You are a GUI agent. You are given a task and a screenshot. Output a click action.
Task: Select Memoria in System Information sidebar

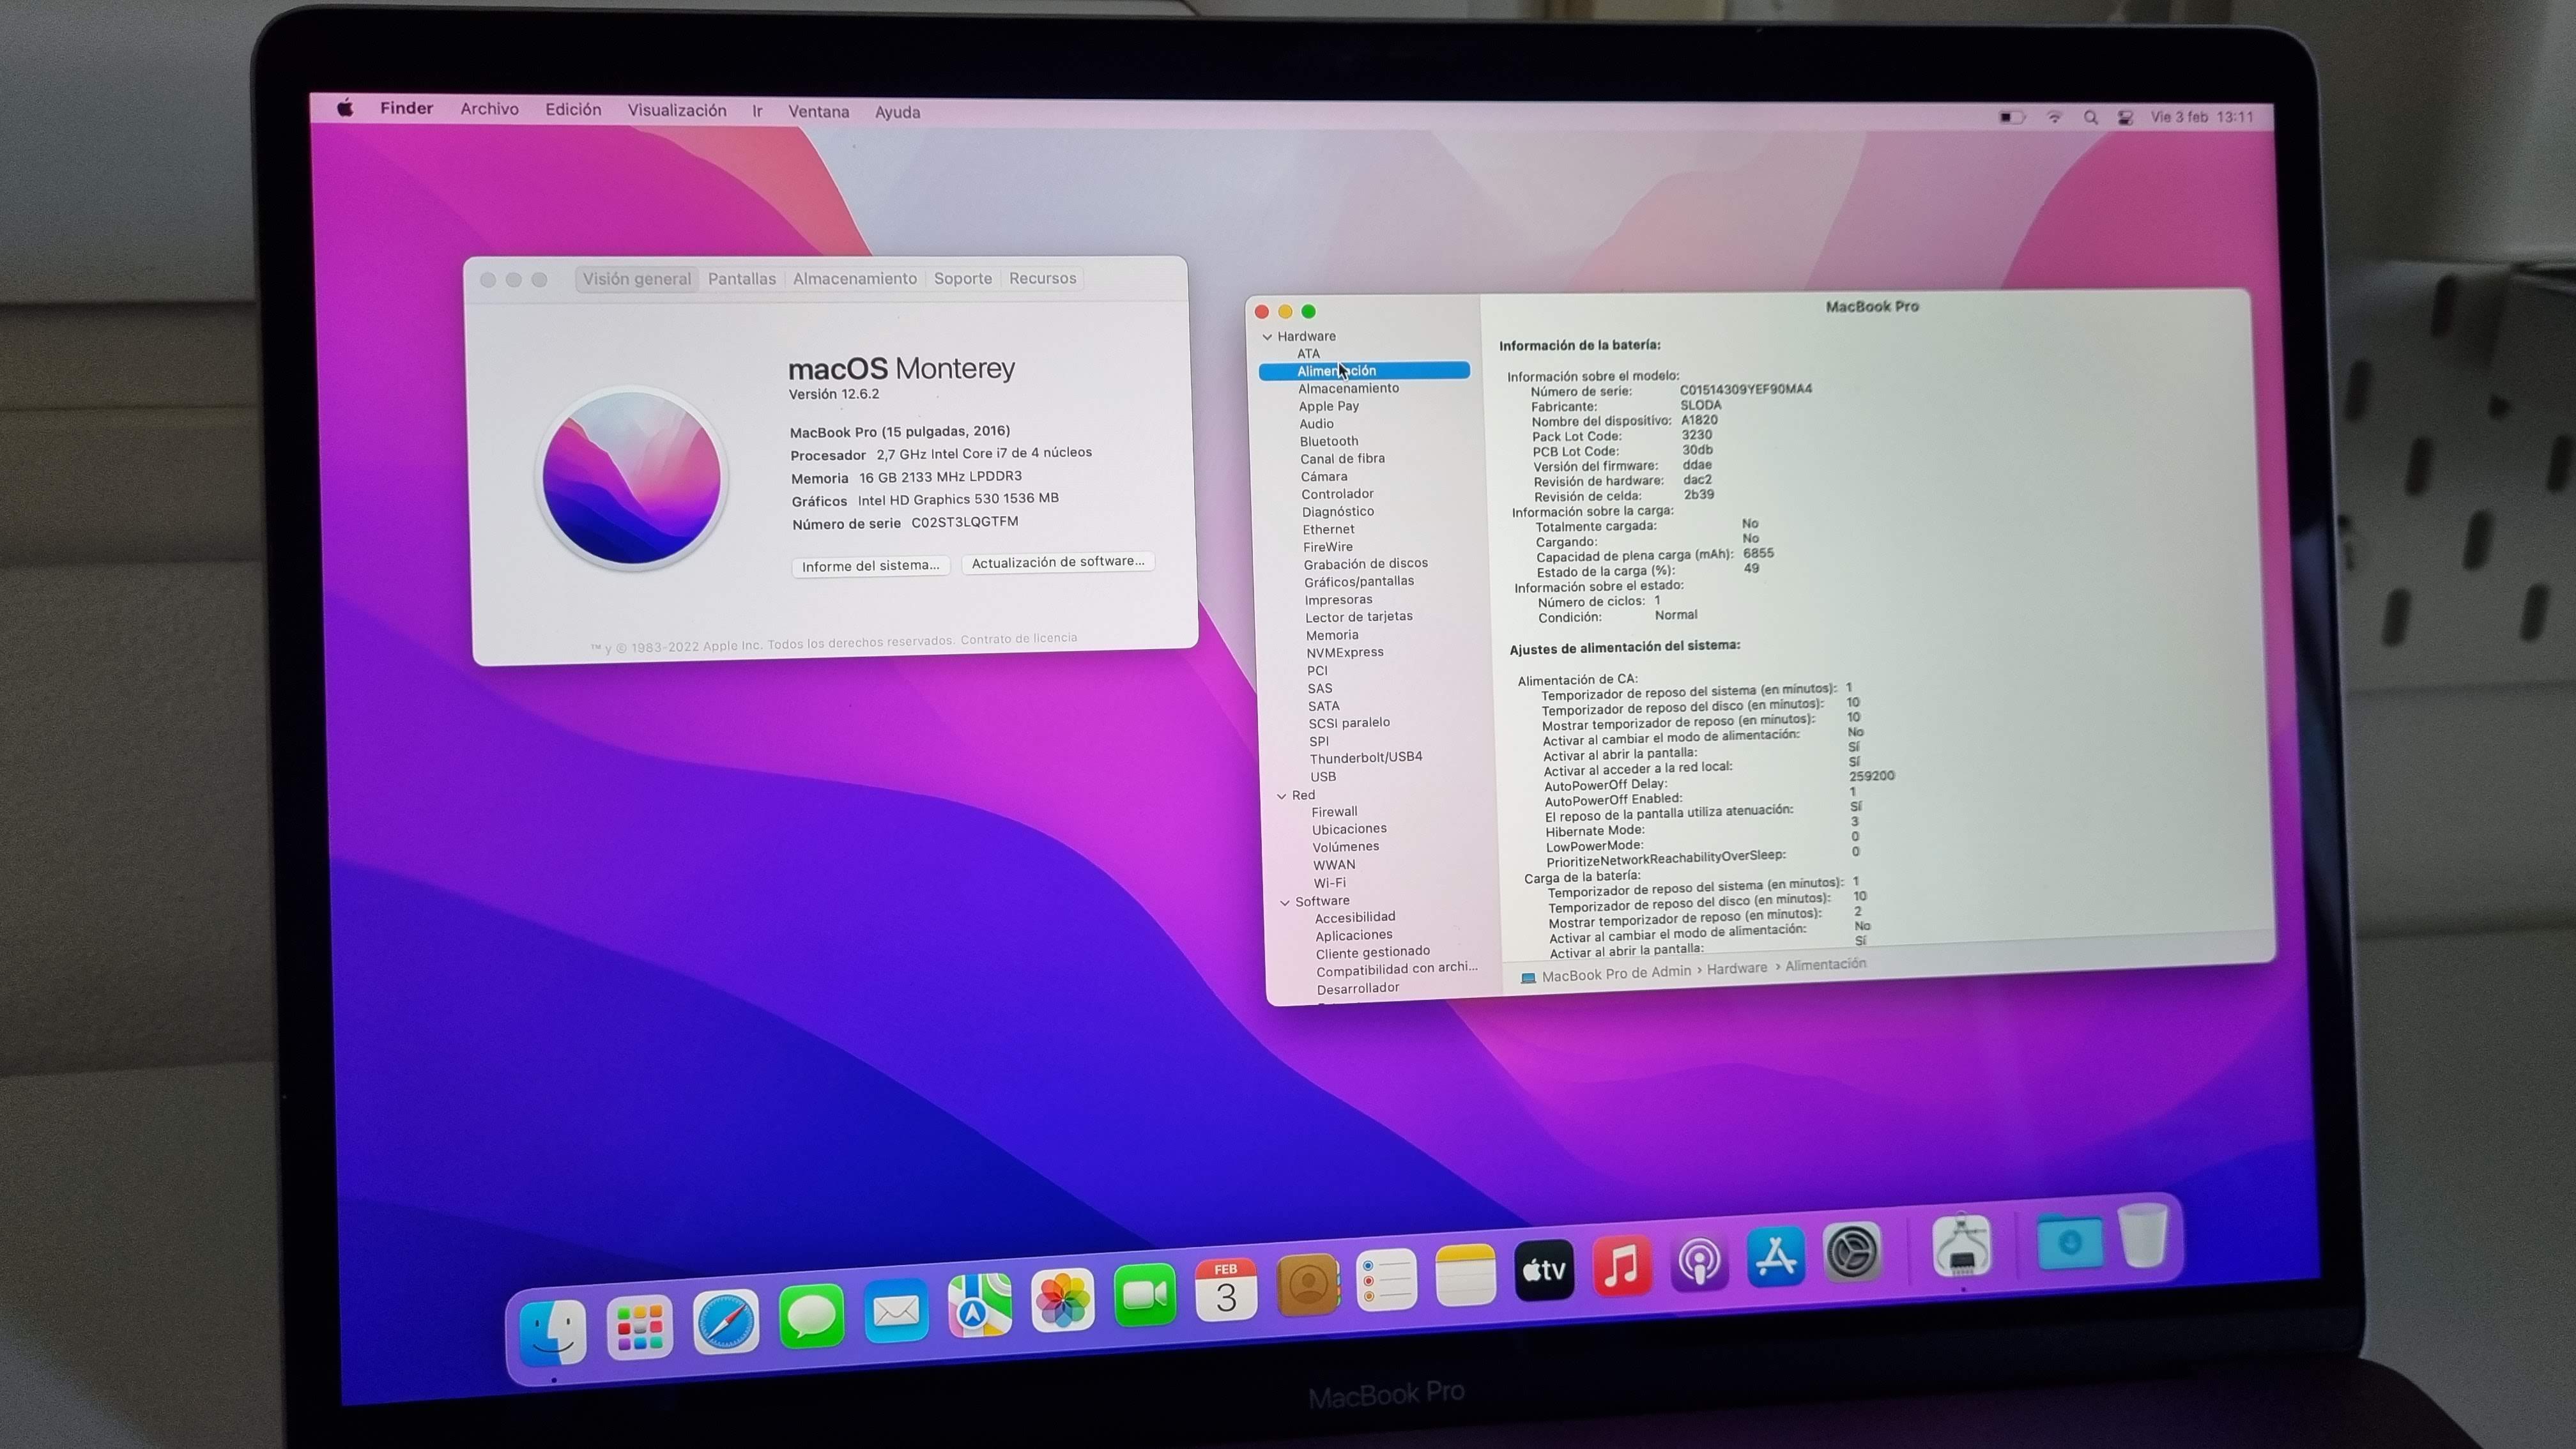[1332, 635]
